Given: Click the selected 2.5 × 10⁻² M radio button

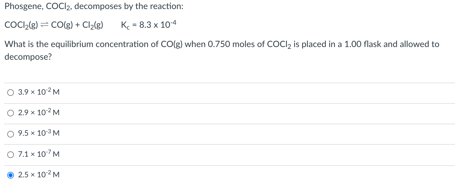Looking at the screenshot, I should (11, 175).
